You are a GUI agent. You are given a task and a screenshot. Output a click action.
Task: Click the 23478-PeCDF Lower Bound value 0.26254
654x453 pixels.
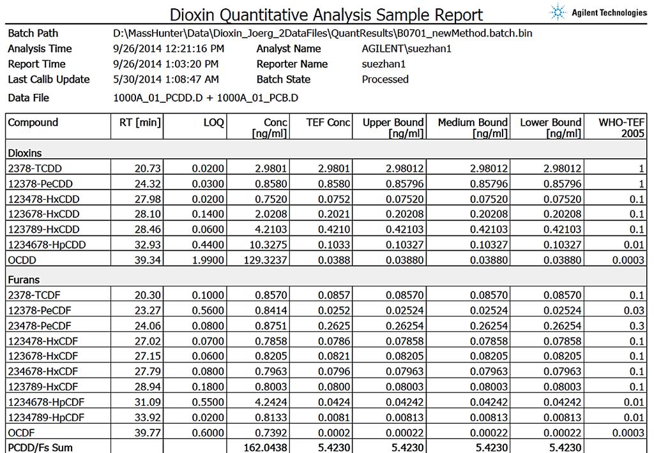pos(562,326)
